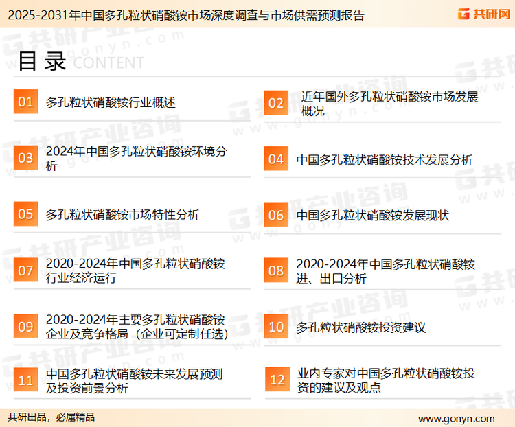Select chapter 2024年中国多孔粒状硝酸铵环境分析
This screenshot has height=427, width=515.
[x=137, y=158]
